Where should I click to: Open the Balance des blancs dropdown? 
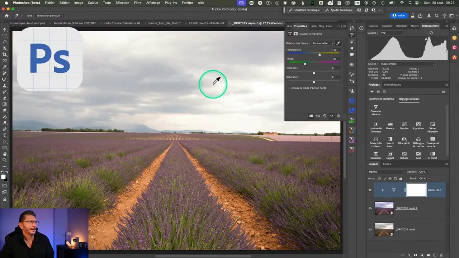point(323,43)
